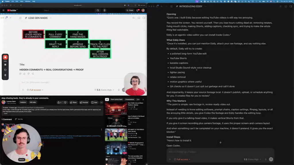The height and width of the screenshot is (165, 294).
Task: Start new chat in INTRODUCING EDDY window
Action: 171,6
